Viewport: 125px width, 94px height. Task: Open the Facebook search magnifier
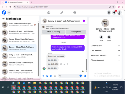pyautogui.click(x=9, y=13)
